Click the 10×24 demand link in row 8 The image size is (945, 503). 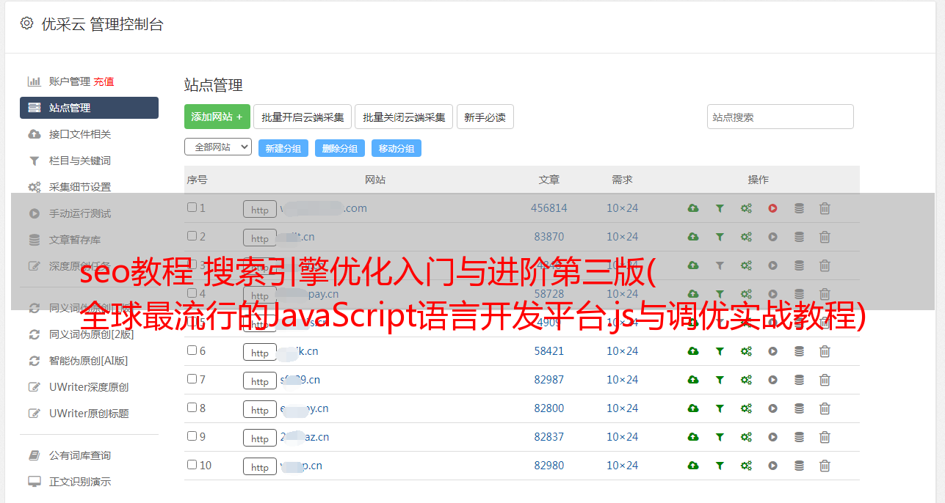[623, 408]
